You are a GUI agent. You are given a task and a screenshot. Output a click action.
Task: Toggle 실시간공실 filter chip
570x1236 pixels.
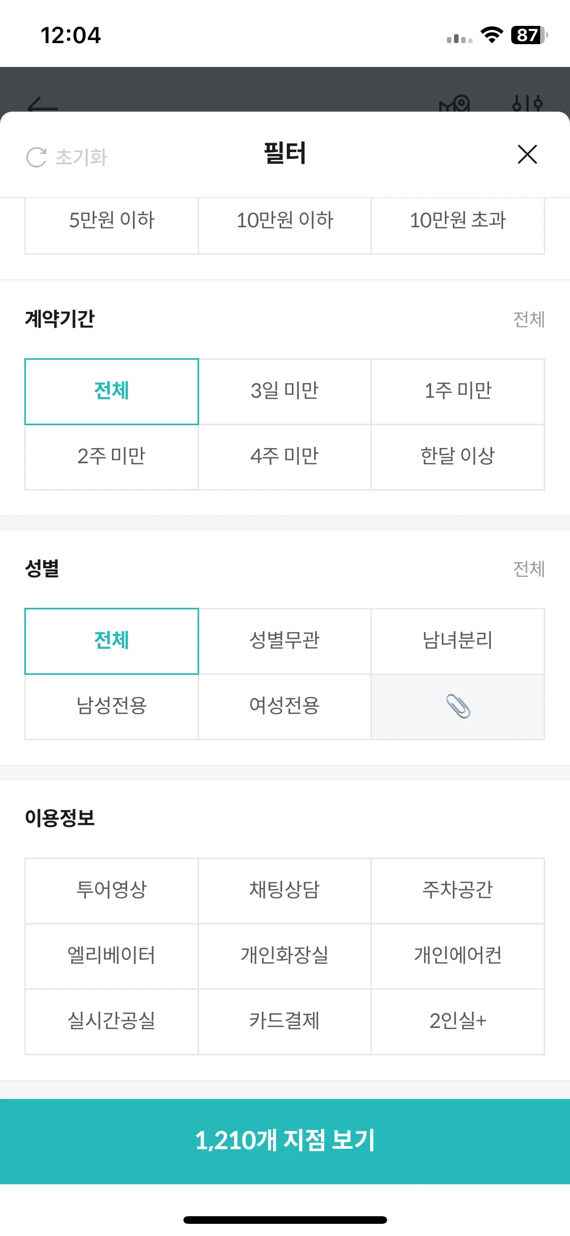111,1021
